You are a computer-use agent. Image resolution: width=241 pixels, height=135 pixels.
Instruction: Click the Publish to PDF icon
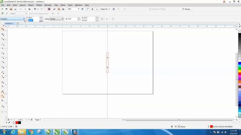(63, 9)
